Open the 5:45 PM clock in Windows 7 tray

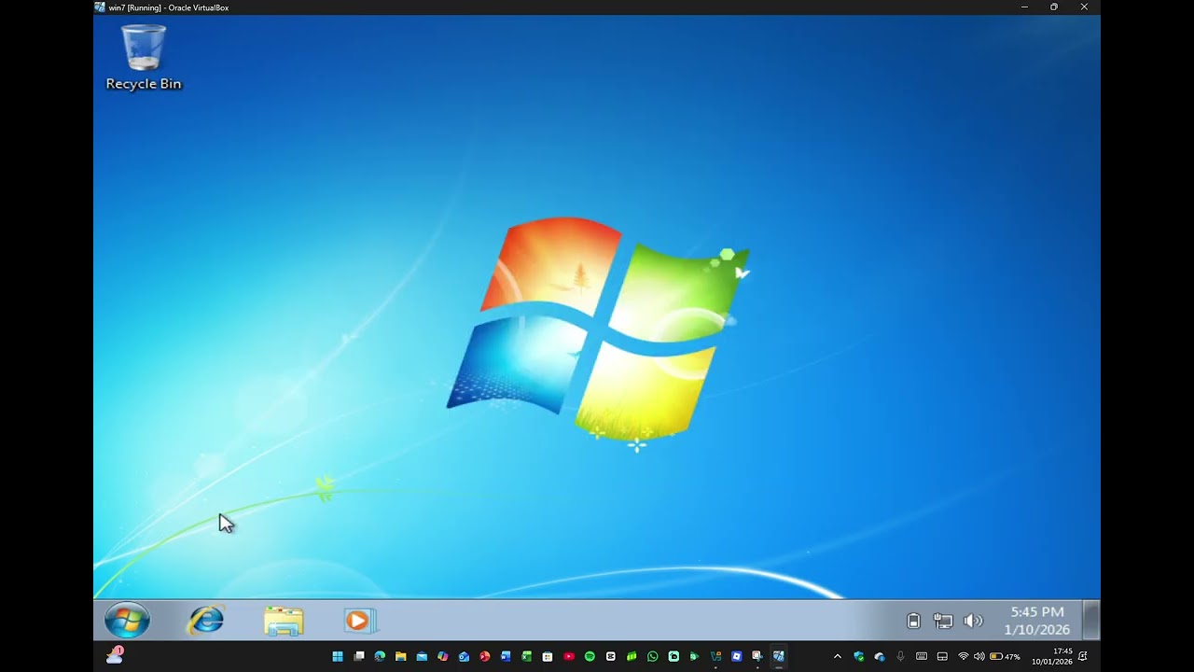[x=1037, y=621]
